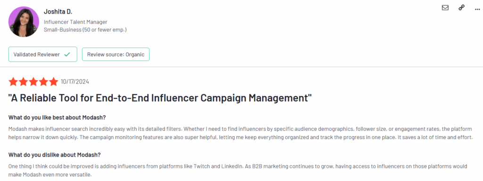Click the first rating star
This screenshot has width=483, height=181.
[x=13, y=82]
